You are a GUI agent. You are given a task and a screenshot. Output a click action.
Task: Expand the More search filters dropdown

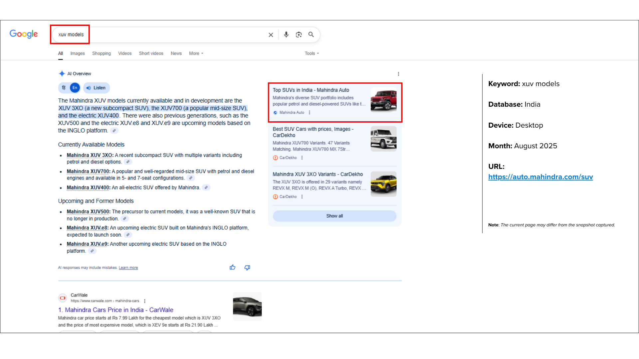click(196, 54)
